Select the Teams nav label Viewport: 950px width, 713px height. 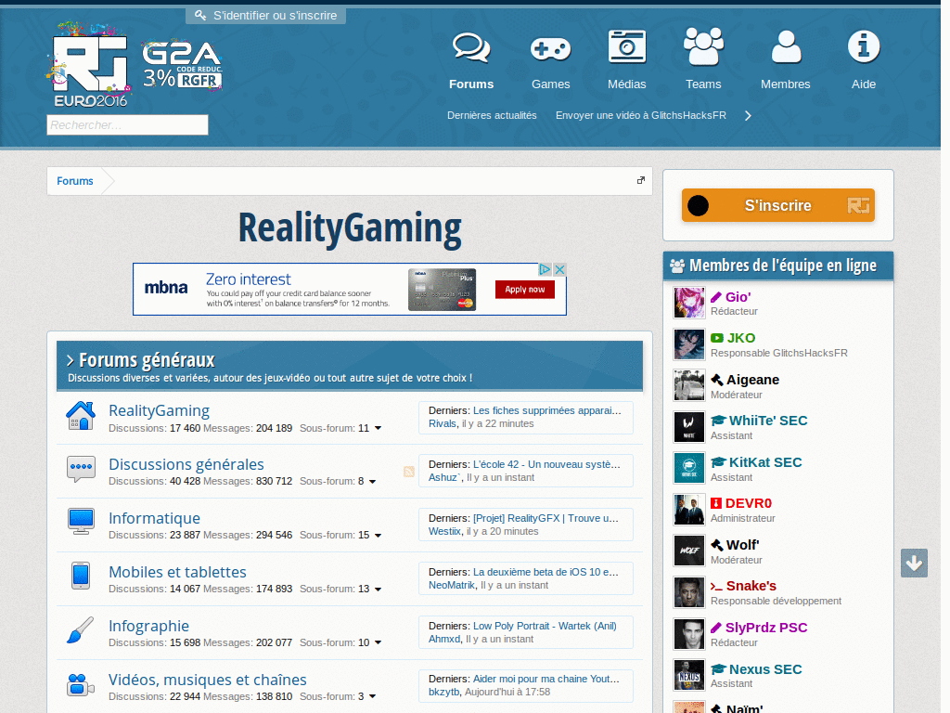pyautogui.click(x=703, y=84)
